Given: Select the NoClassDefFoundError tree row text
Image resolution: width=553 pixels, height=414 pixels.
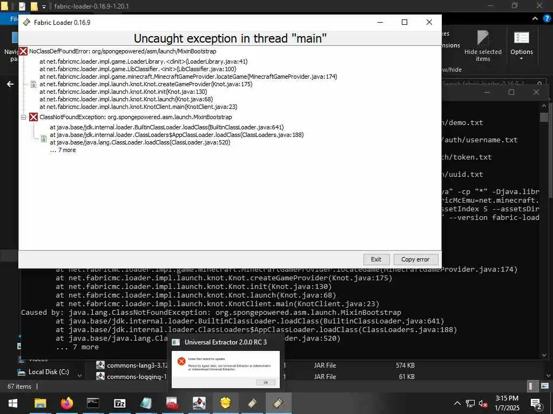Looking at the screenshot, I should (123, 51).
